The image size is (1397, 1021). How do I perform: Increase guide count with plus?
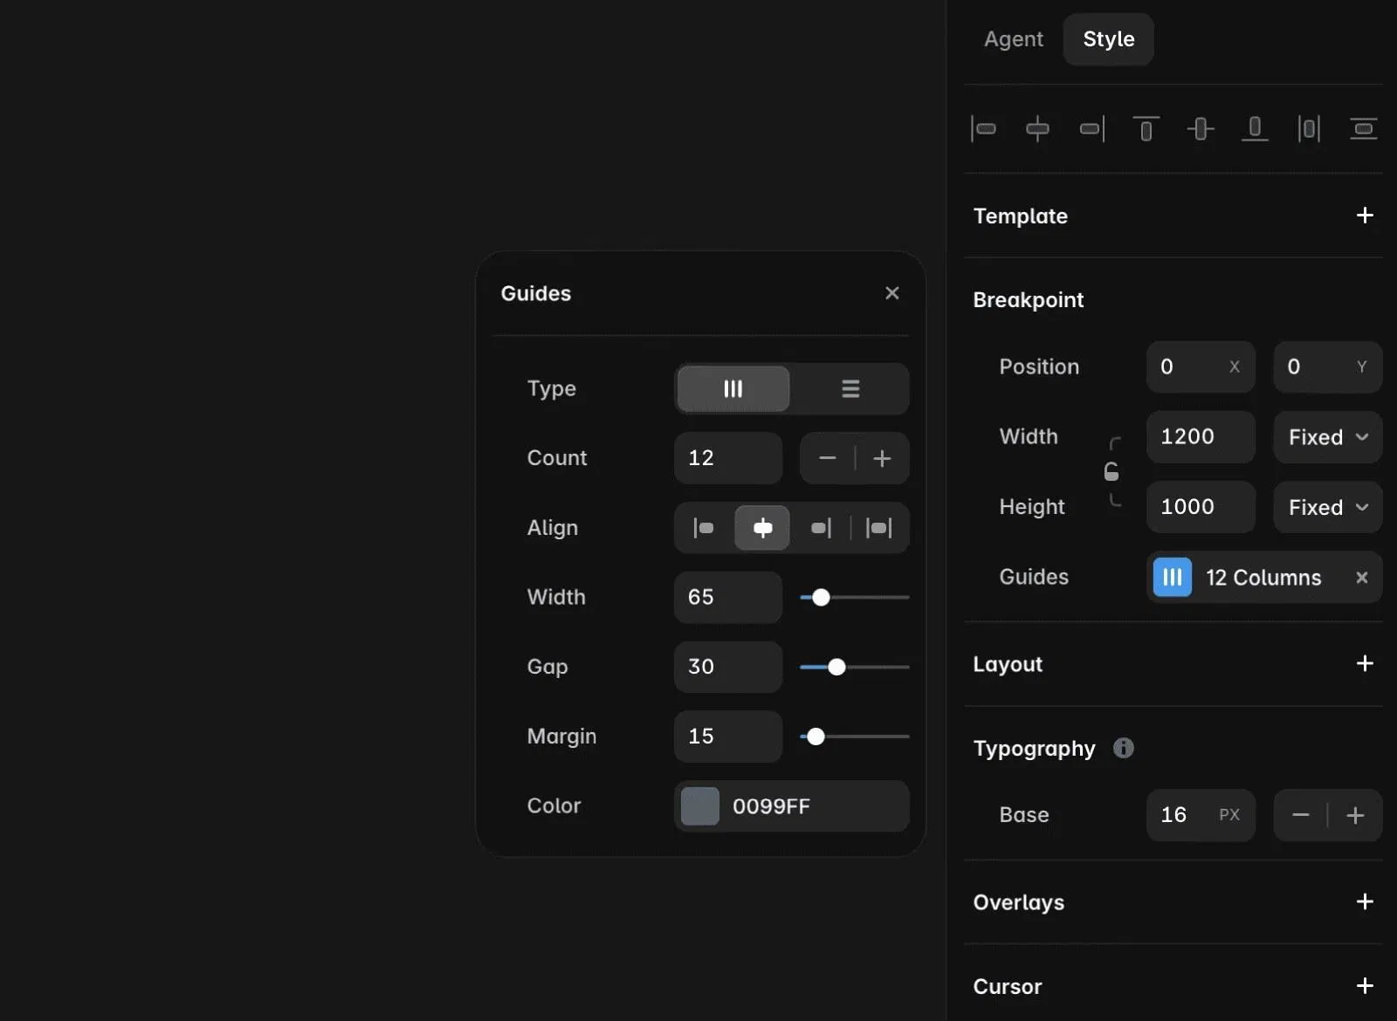883,458
